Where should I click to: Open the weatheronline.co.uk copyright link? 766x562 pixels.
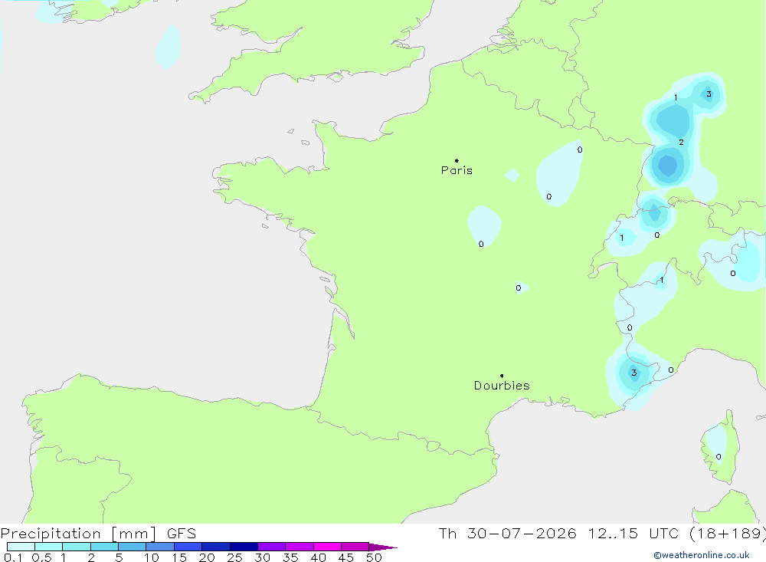pyautogui.click(x=702, y=555)
